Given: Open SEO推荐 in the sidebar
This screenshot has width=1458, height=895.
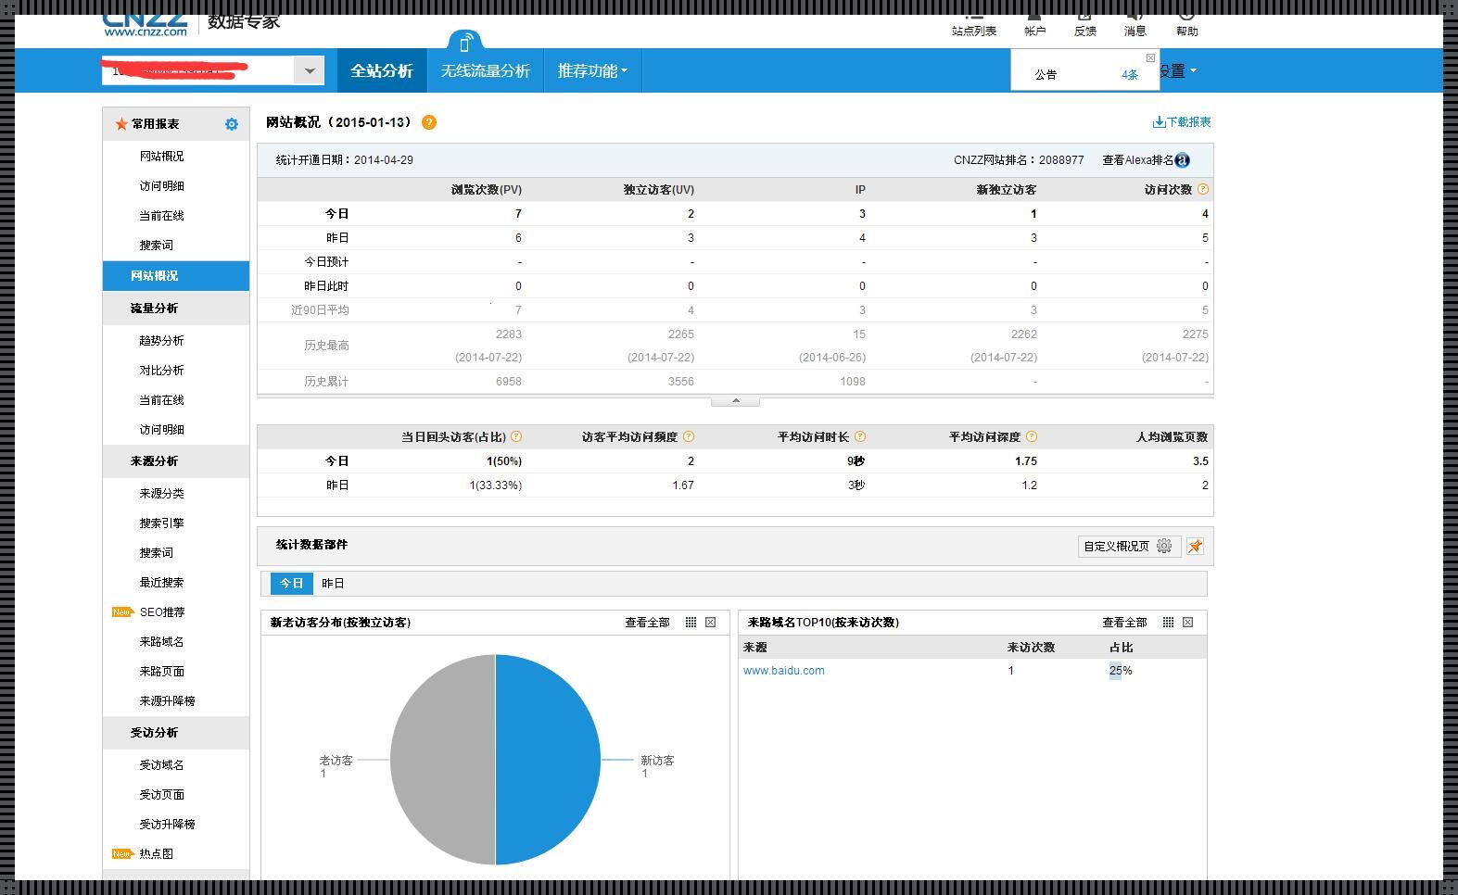Looking at the screenshot, I should point(162,612).
